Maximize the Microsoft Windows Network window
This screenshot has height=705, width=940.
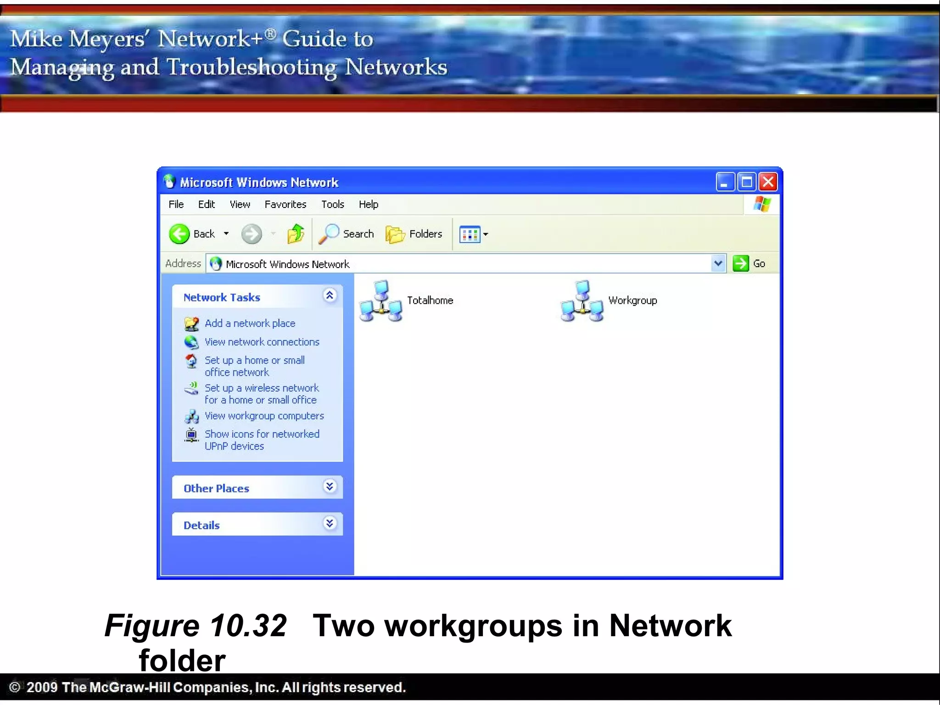[746, 182]
